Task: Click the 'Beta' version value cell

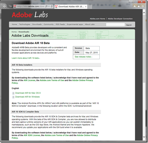Action: point(92,48)
